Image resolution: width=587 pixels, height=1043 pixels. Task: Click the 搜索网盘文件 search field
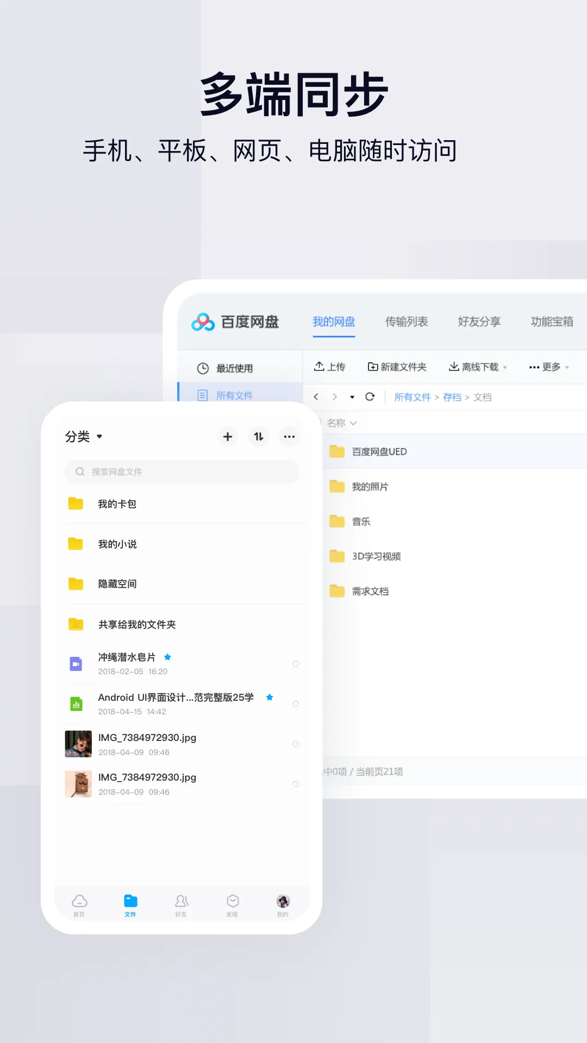tap(182, 472)
